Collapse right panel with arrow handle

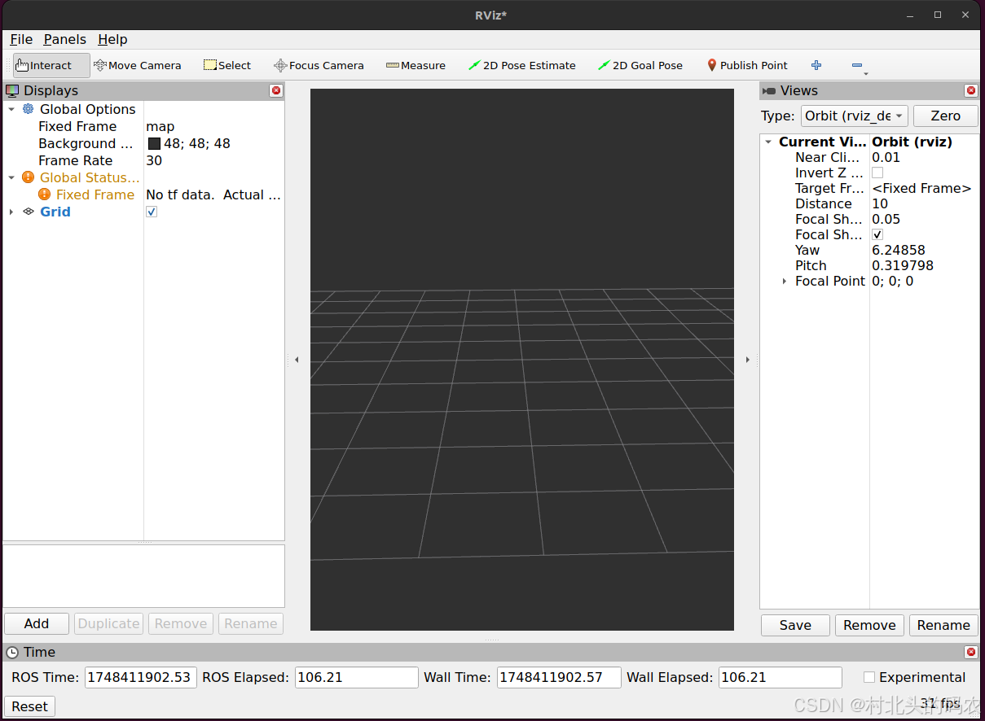tap(747, 360)
